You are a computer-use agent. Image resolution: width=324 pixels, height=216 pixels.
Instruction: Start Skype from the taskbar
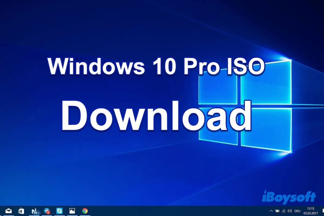click(59, 211)
